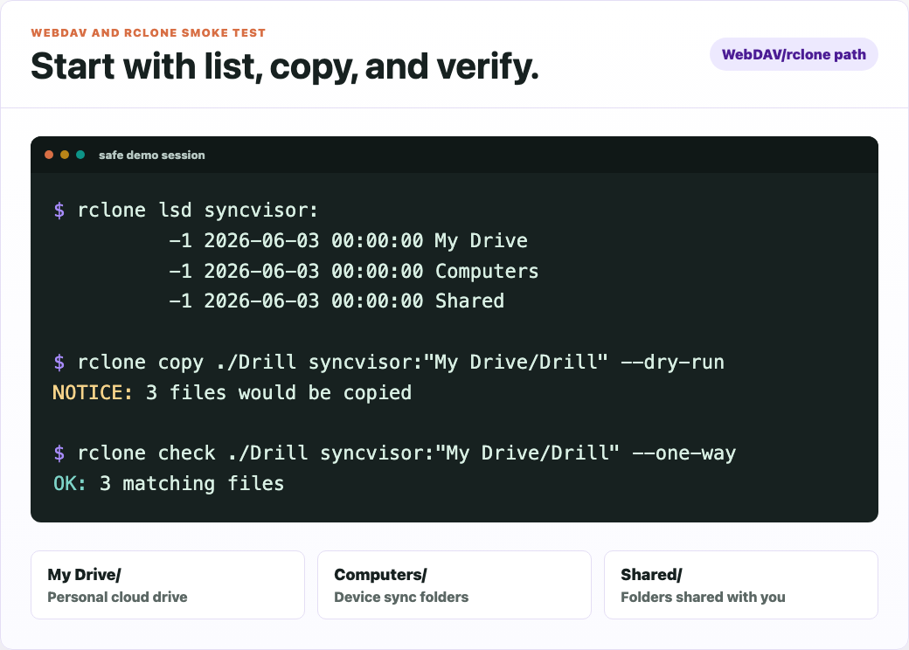Click the WebDAV/rclone path badge

click(794, 54)
